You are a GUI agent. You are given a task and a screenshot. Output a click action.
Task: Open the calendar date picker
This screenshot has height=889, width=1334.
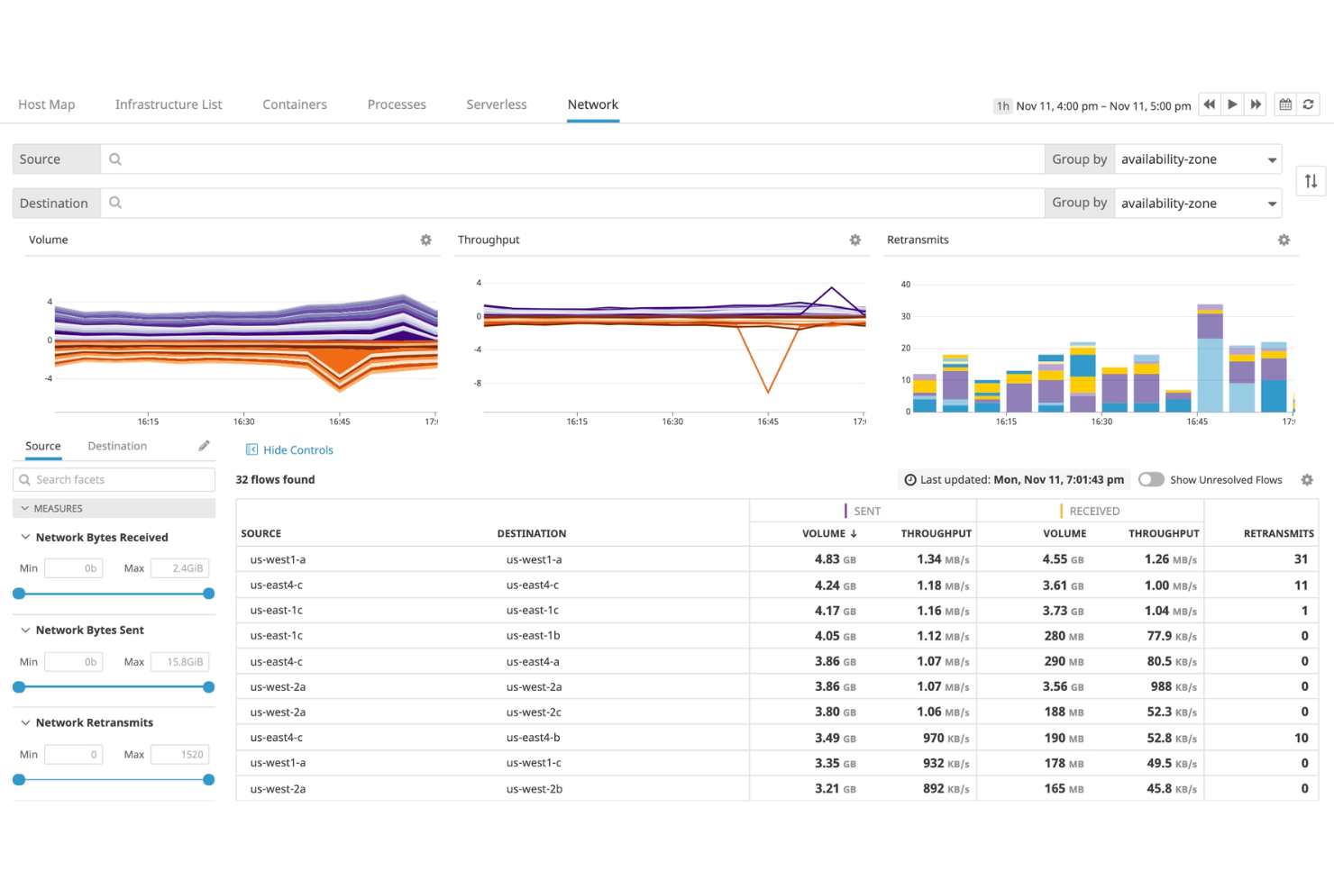1284,104
